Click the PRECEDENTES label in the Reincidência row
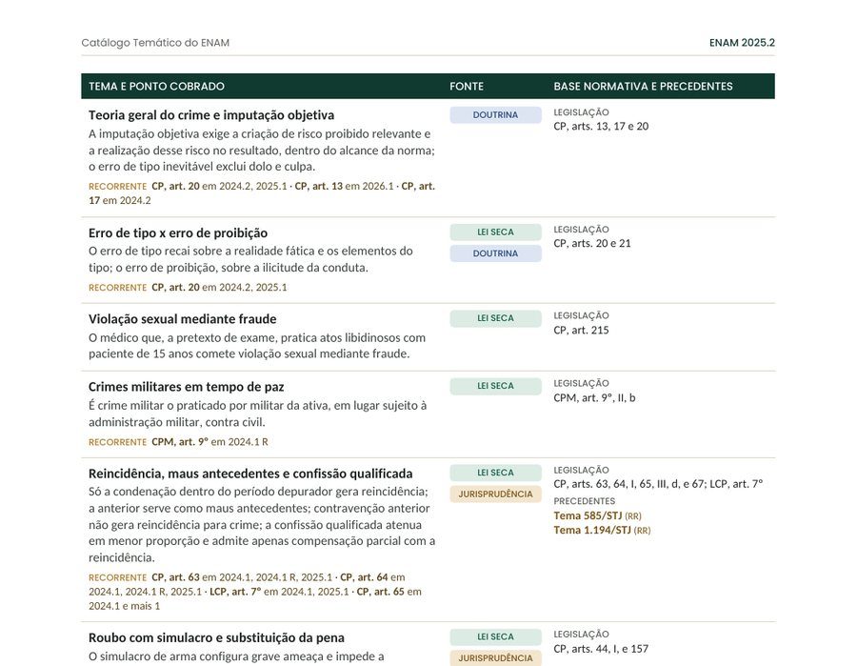 click(x=585, y=501)
